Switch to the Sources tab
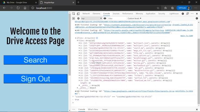Viewport: 200px width, 112px height. tap(116, 14)
